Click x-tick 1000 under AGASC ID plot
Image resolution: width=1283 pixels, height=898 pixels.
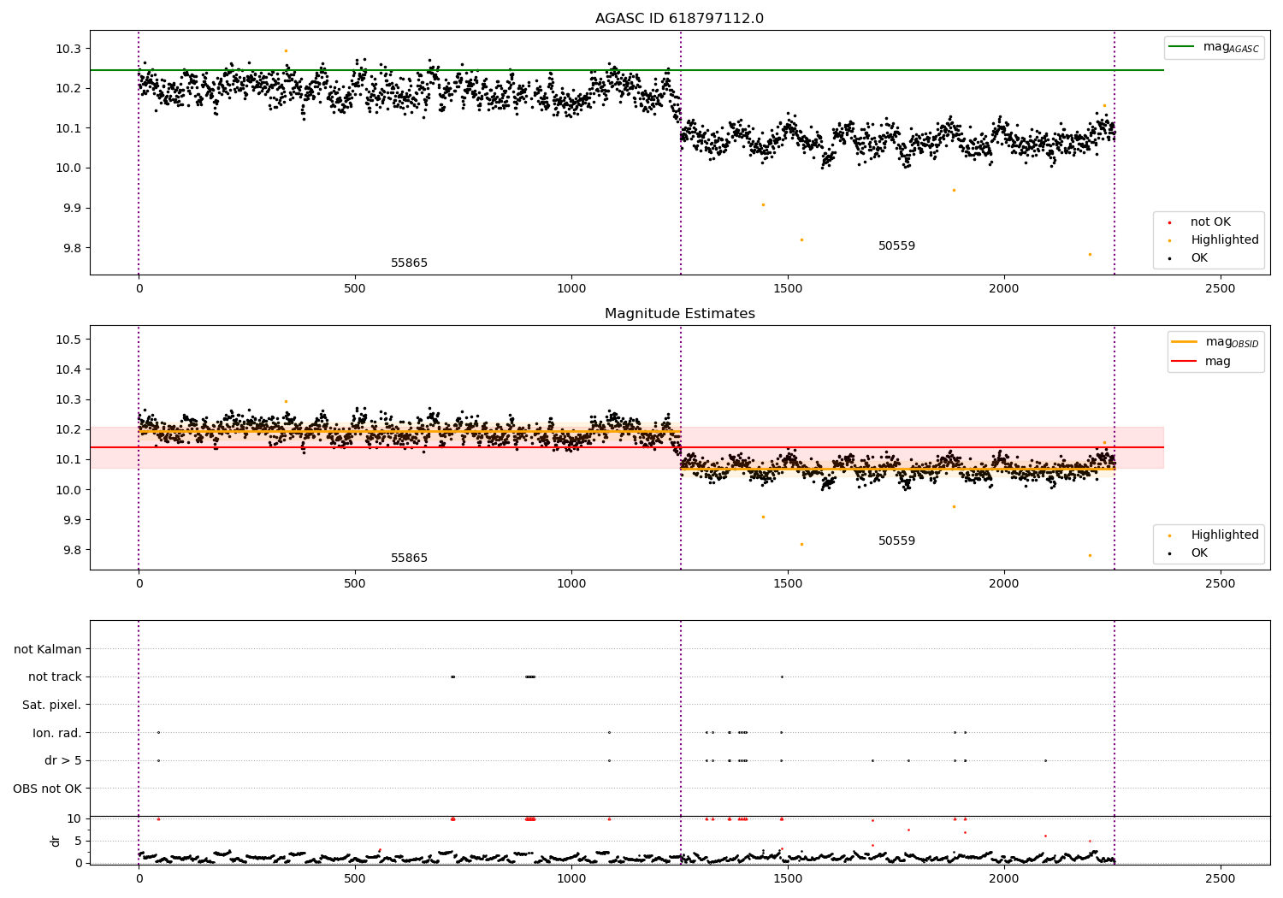(x=571, y=288)
